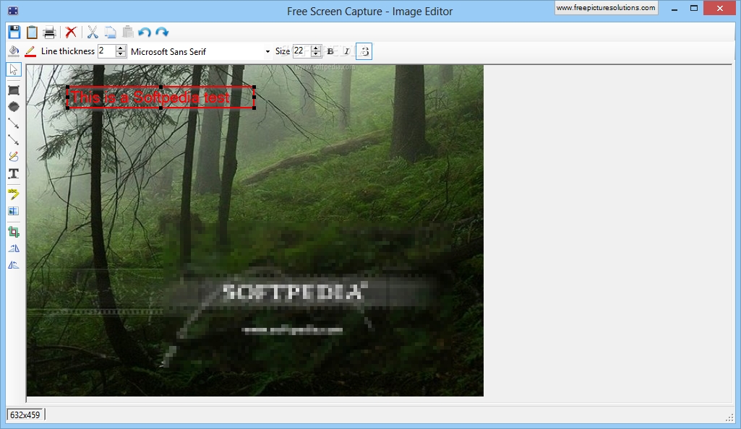The width and height of the screenshot is (741, 429).
Task: Open the red line color pencil picker
Action: point(30,51)
